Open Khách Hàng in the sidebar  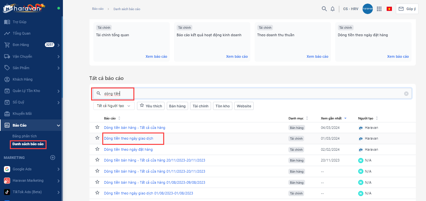coord(22,79)
